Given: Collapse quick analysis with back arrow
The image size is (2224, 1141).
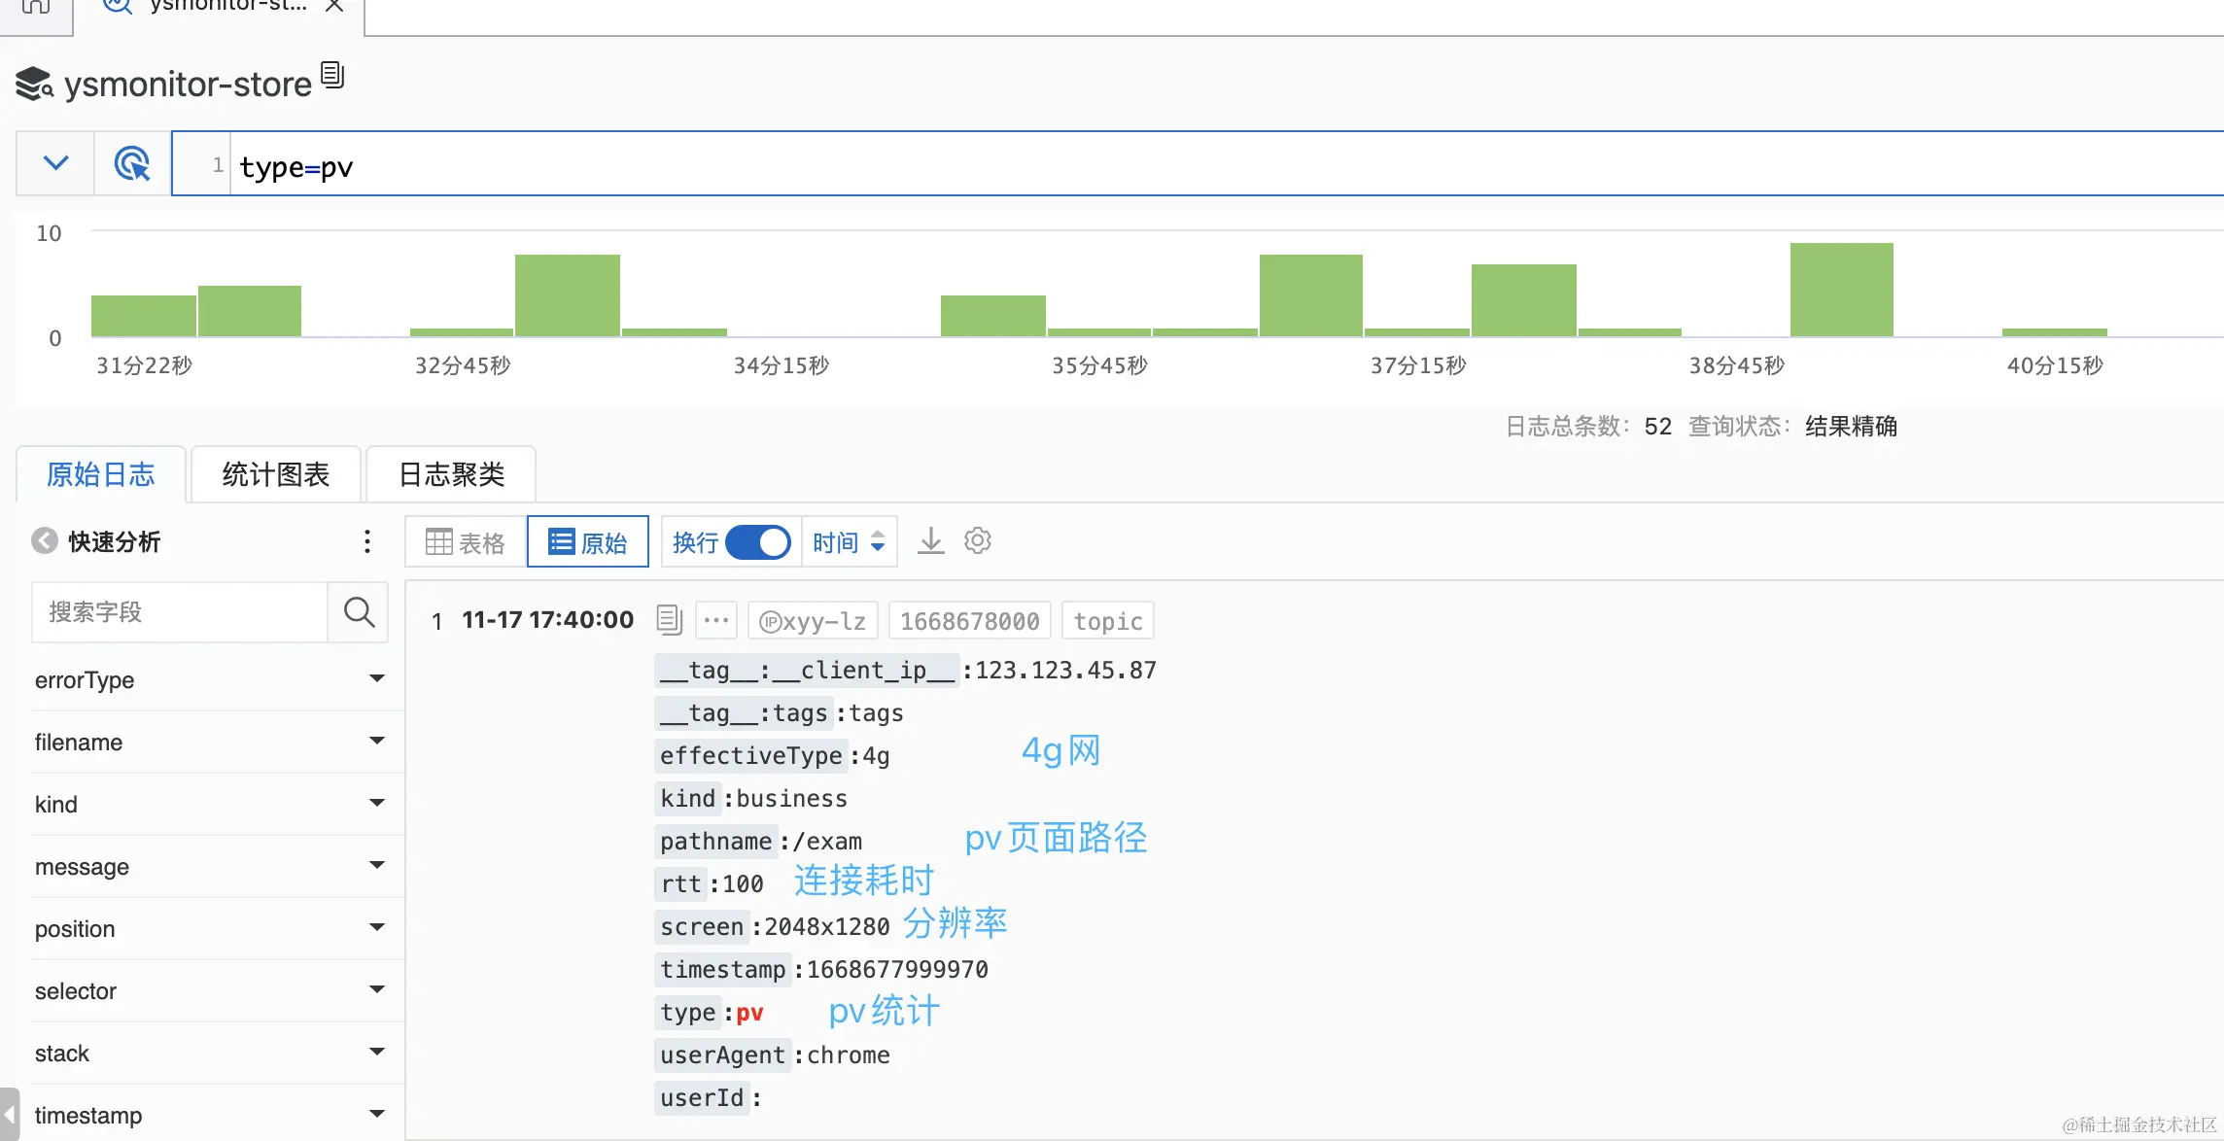Looking at the screenshot, I should click(45, 541).
